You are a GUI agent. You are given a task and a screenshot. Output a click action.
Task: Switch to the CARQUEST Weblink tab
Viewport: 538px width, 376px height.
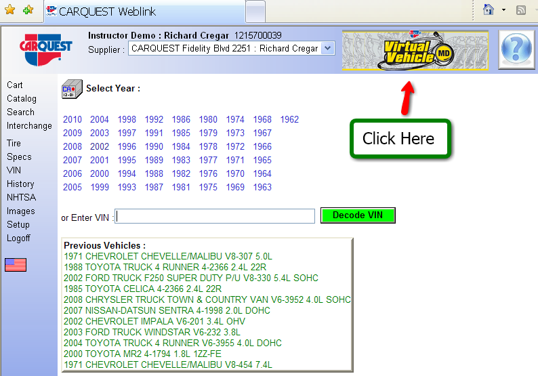click(145, 12)
